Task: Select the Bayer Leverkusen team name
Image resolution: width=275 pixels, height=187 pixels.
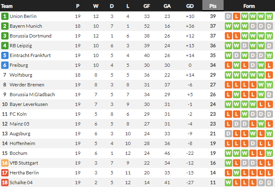Action: pyautogui.click(x=29, y=104)
